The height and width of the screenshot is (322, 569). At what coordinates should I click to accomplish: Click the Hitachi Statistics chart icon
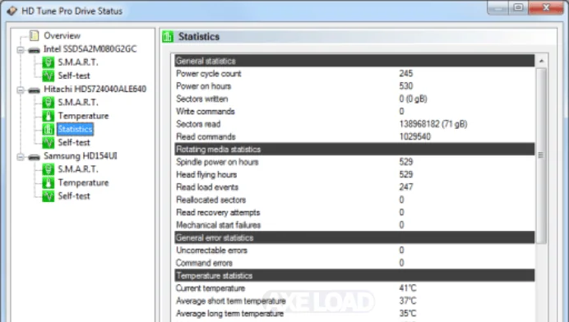pos(48,129)
